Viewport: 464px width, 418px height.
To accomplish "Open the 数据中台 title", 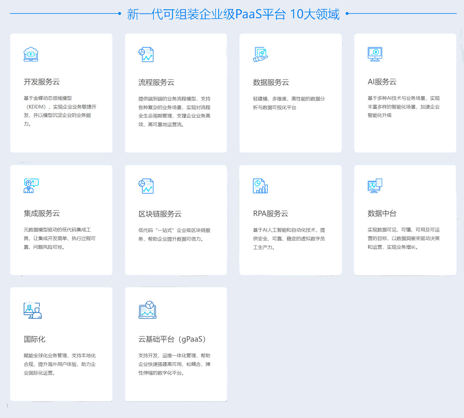I will pos(382,213).
